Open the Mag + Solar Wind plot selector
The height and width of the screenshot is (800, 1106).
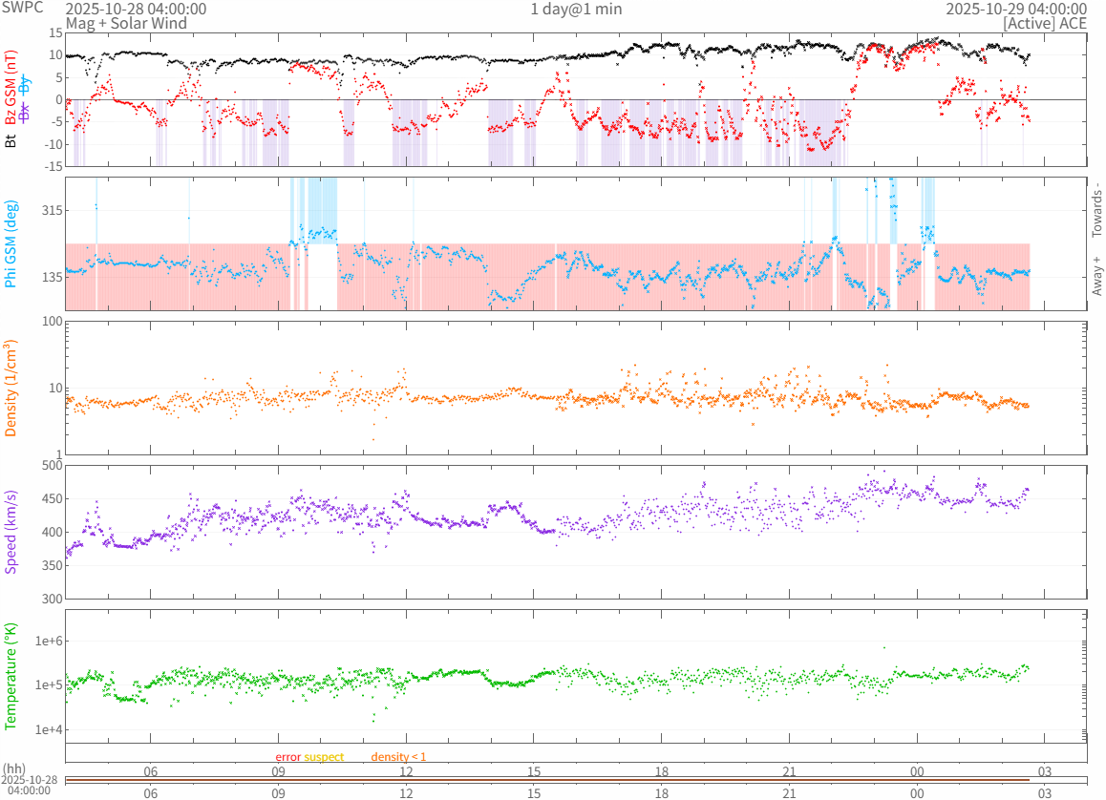pyautogui.click(x=119, y=23)
